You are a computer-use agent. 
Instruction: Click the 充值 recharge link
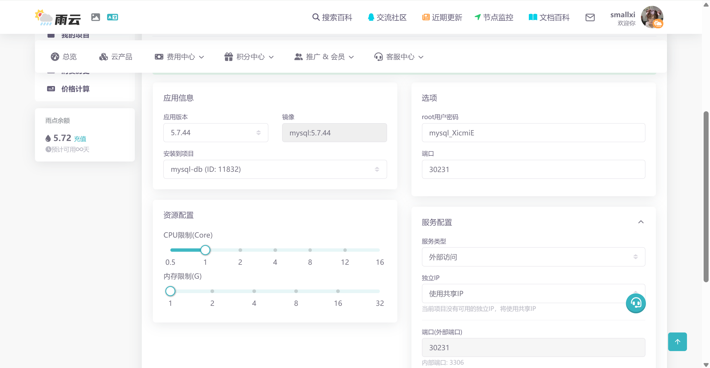click(80, 139)
